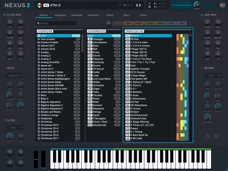This screenshot has height=171, width=228.
Task: Mark preset #TiH G as favorite heart
Action: pos(119,5)
